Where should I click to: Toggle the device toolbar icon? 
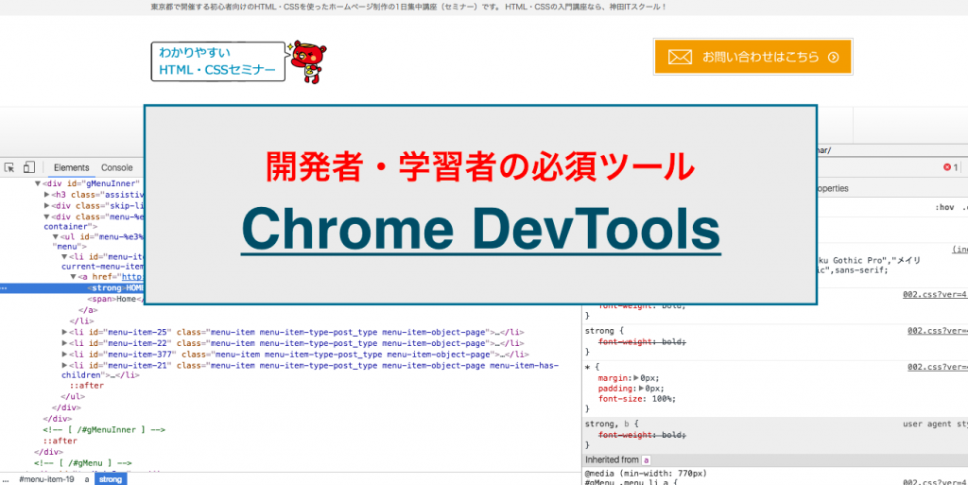tap(29, 167)
